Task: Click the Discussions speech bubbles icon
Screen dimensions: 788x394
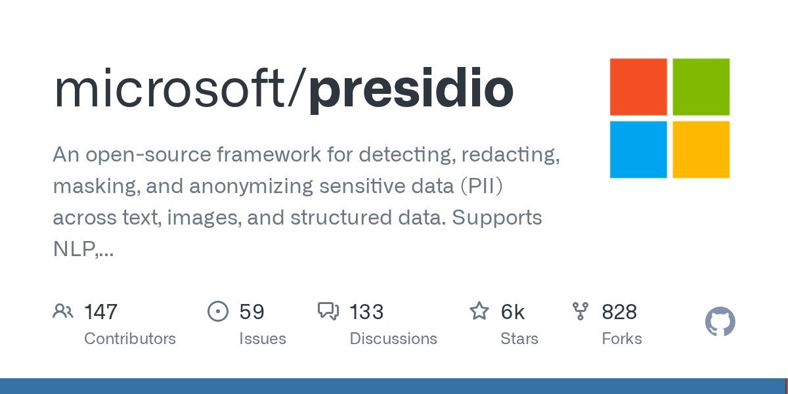Action: click(328, 311)
